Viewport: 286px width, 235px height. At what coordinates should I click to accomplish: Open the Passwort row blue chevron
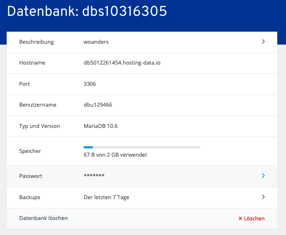[263, 176]
